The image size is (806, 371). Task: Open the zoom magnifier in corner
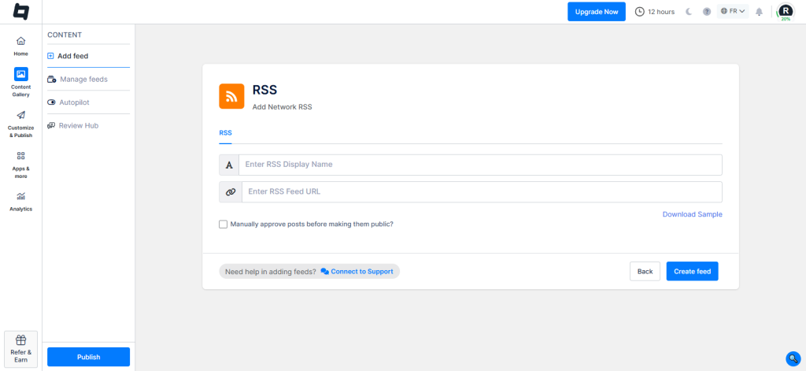(793, 358)
